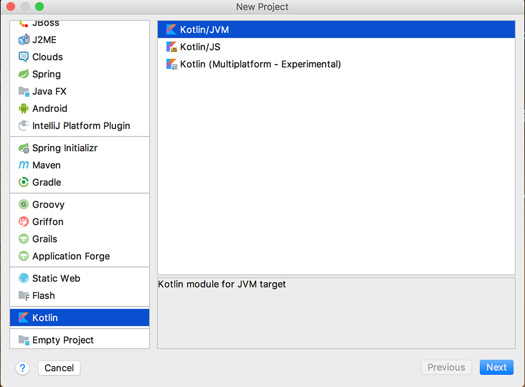This screenshot has width=525, height=387.
Task: Click the Kotlin logo icon in sidebar
Action: pos(23,318)
